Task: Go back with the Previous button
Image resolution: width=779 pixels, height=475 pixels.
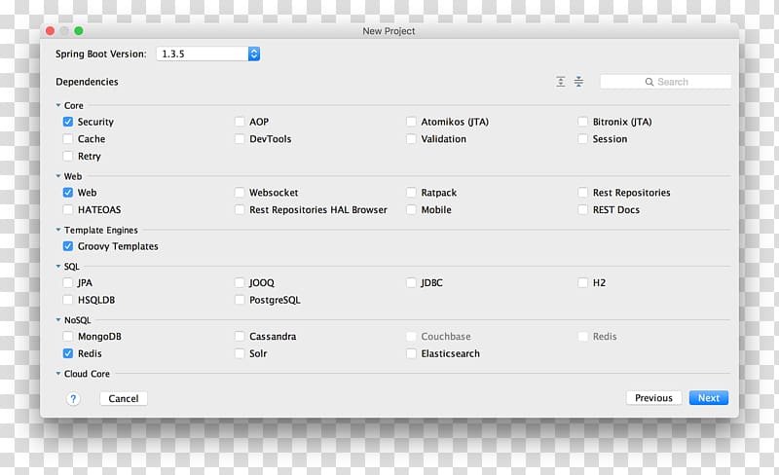Action: tap(653, 398)
